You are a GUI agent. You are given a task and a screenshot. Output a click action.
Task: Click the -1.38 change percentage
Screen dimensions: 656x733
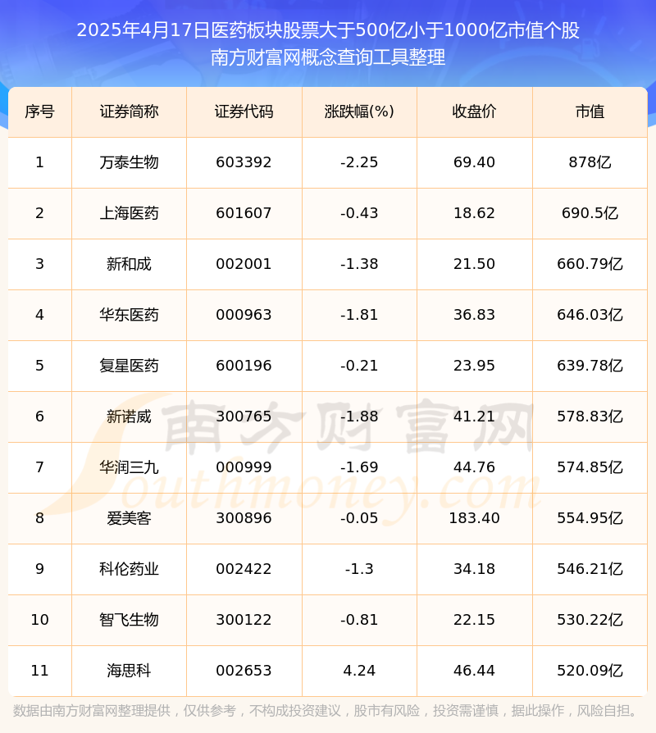[x=359, y=264]
